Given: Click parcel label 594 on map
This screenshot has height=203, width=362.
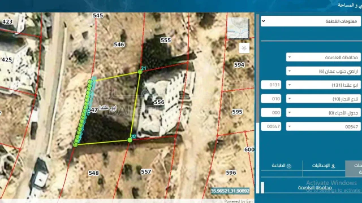Looking at the screenshot, I should (x=239, y=65).
